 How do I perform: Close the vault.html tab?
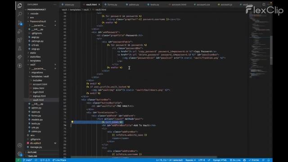pyautogui.click(x=99, y=4)
